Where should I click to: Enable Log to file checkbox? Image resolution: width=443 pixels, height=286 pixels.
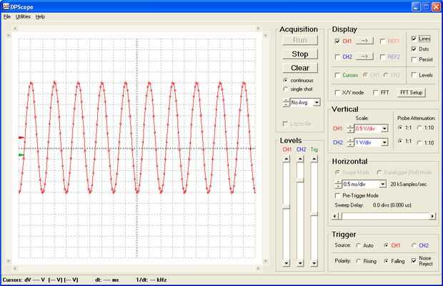285,124
